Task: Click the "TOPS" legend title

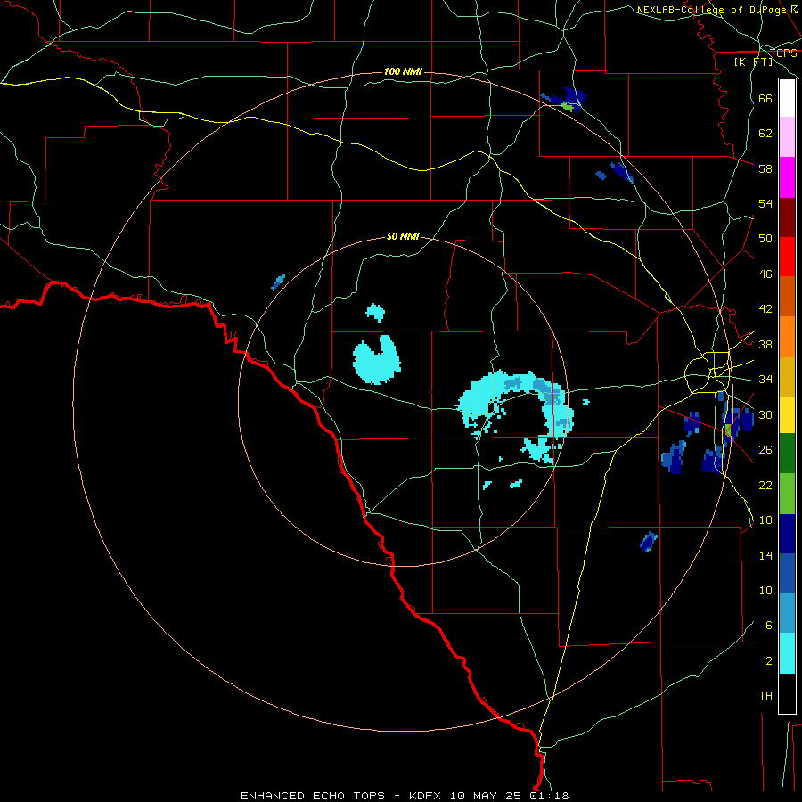Action: 783,53
